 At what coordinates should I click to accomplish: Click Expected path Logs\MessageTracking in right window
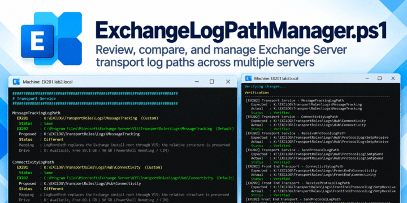point(306,104)
